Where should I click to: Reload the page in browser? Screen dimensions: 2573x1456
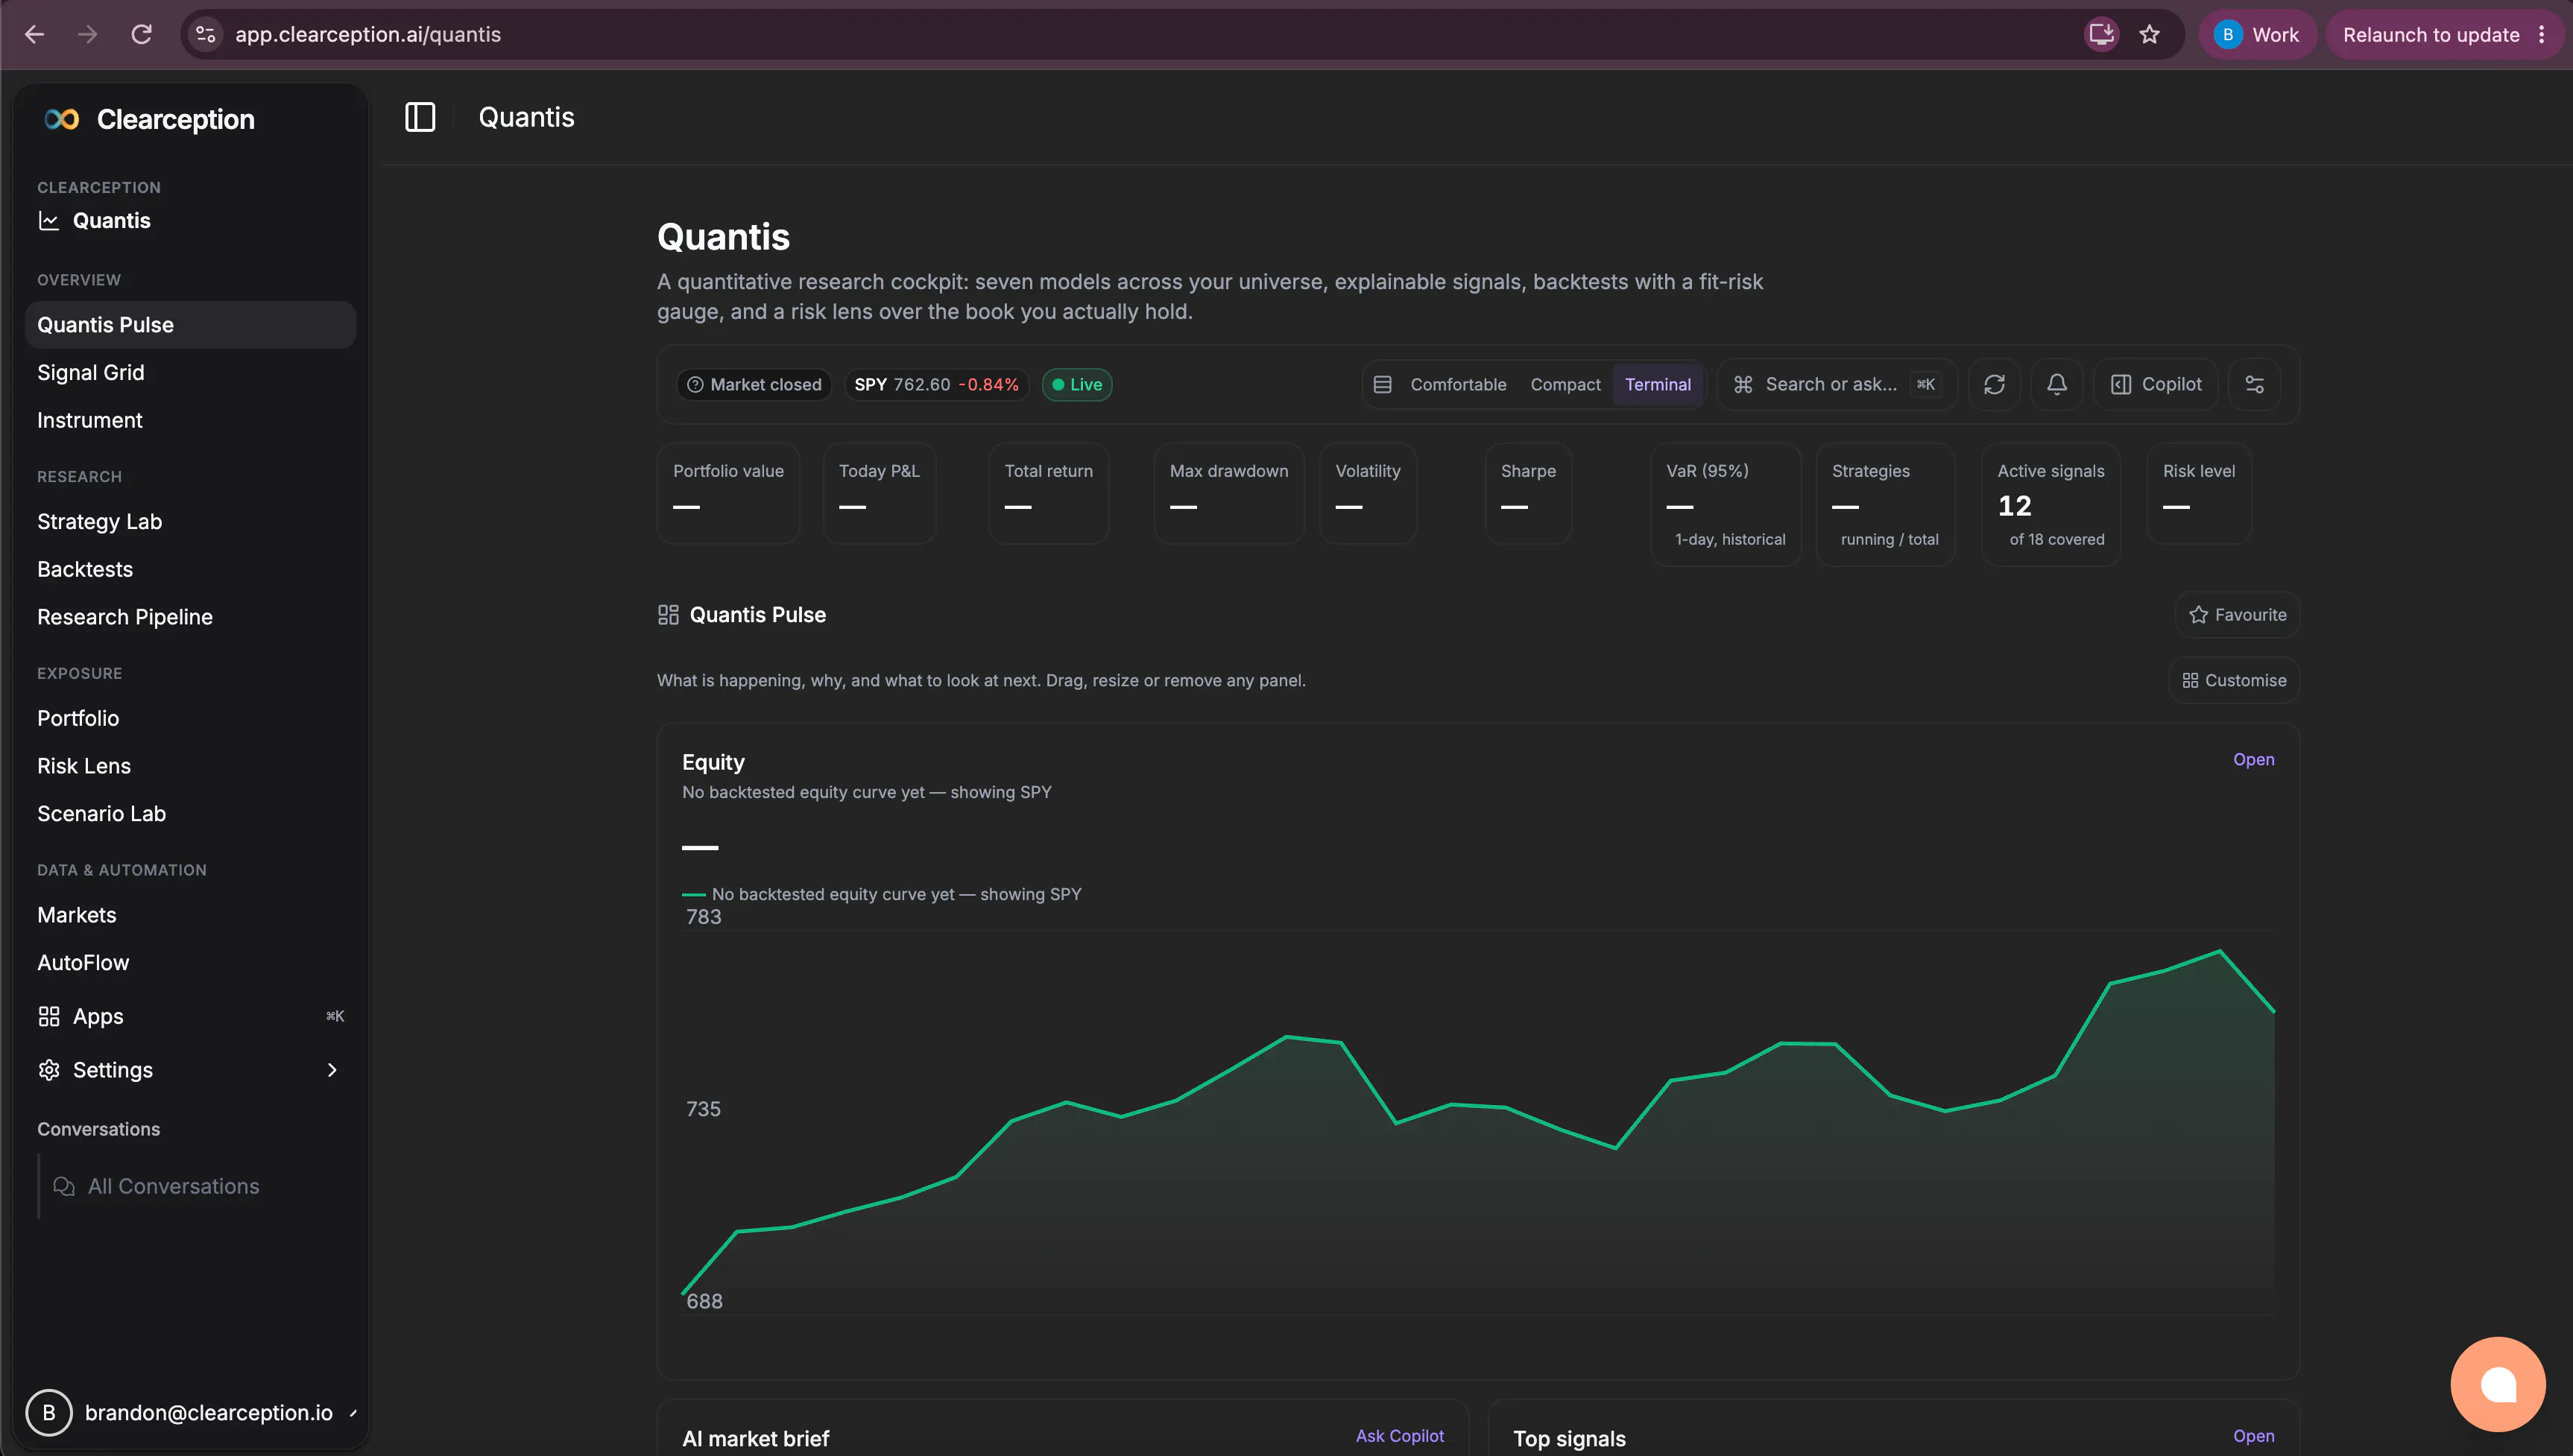click(x=141, y=34)
